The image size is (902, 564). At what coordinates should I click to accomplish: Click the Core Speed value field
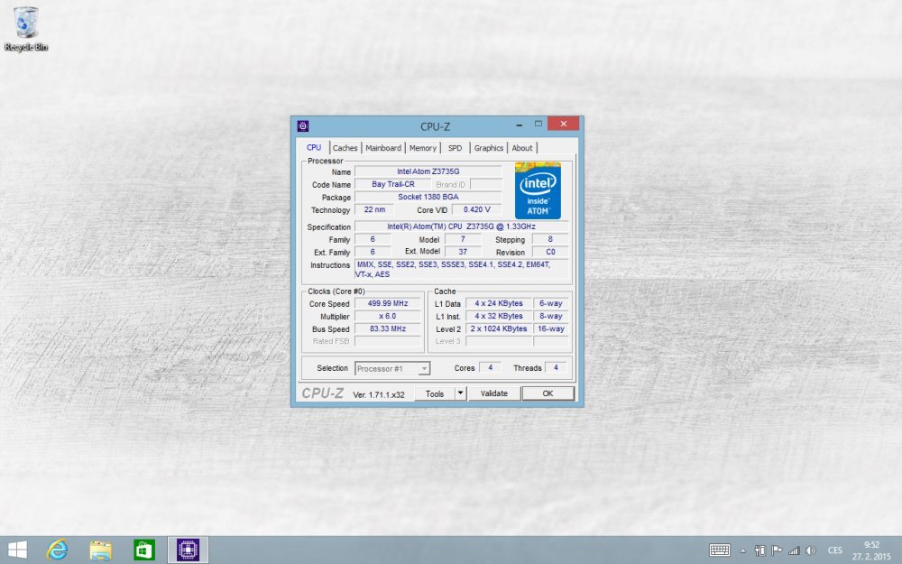pos(387,304)
